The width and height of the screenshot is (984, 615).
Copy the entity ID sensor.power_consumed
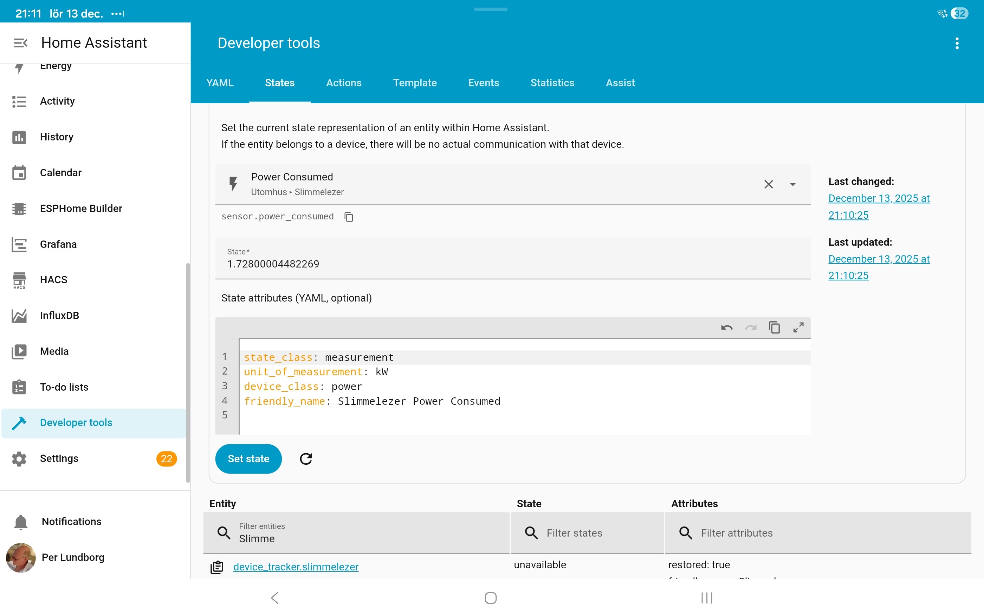[x=349, y=217]
